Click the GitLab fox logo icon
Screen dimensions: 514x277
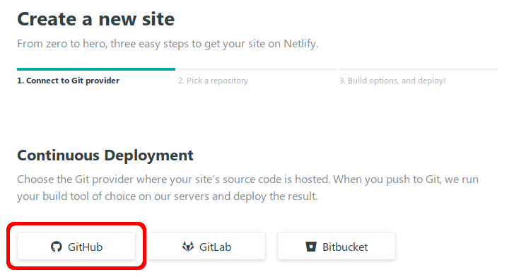[x=188, y=247]
